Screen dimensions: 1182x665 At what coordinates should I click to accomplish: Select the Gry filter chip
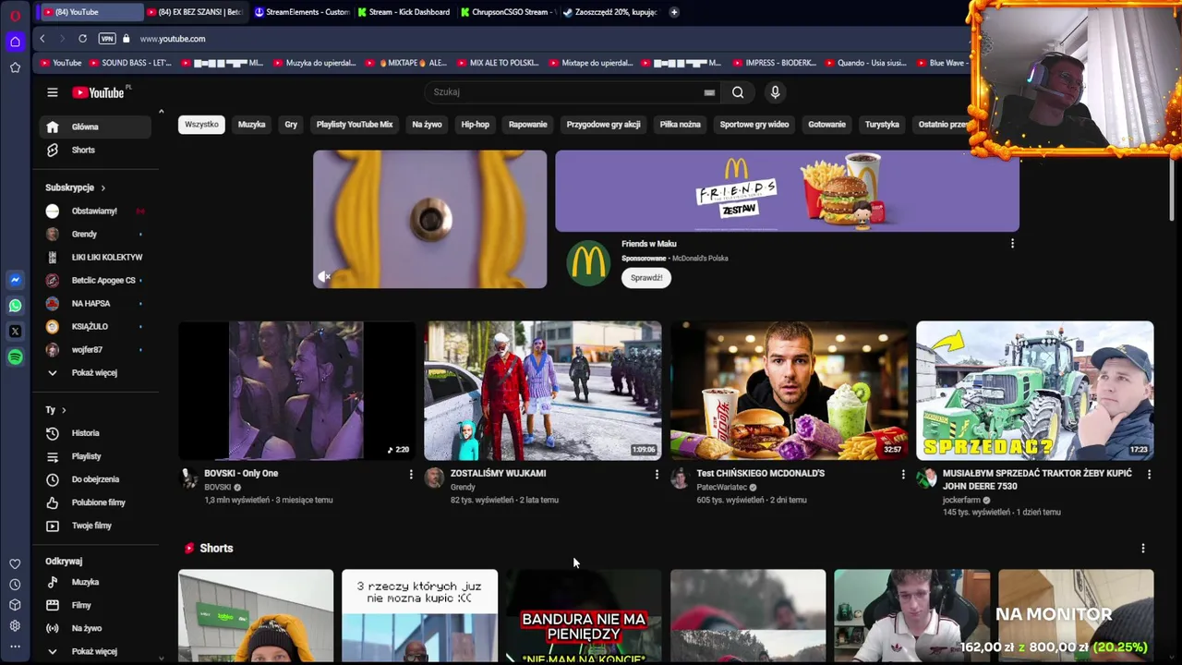(291, 125)
